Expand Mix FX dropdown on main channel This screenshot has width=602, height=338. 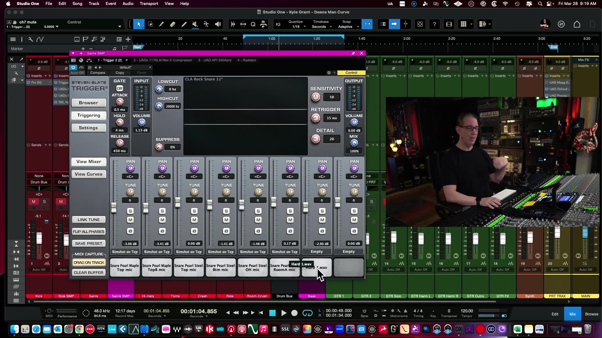click(596, 60)
